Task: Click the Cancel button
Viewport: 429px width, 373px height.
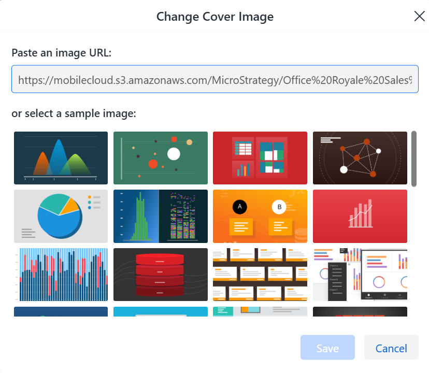Action: click(x=391, y=348)
